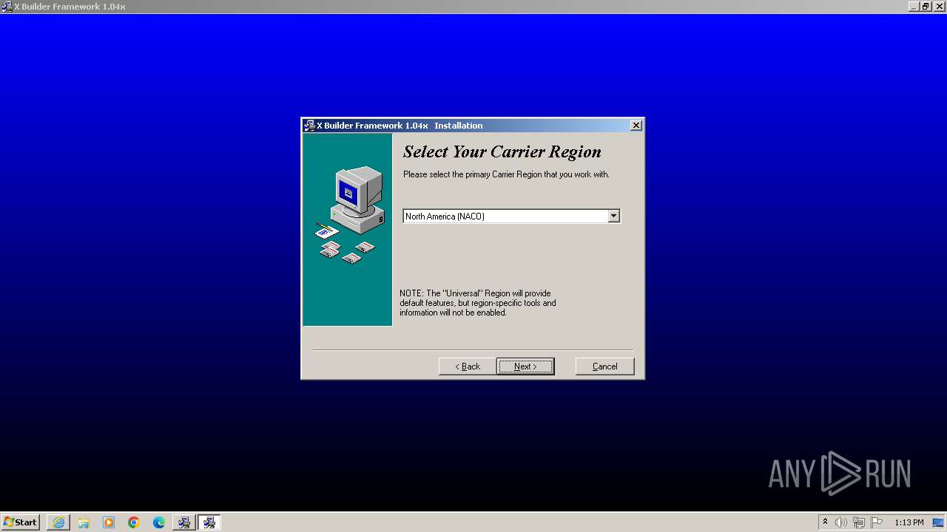The image size is (947, 532).
Task: Launch Google Chrome from taskbar
Action: point(134,522)
